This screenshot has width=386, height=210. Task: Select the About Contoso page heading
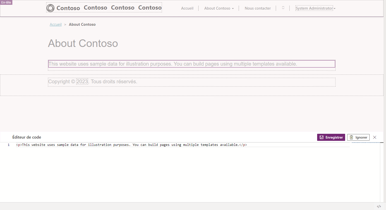pyautogui.click(x=83, y=43)
